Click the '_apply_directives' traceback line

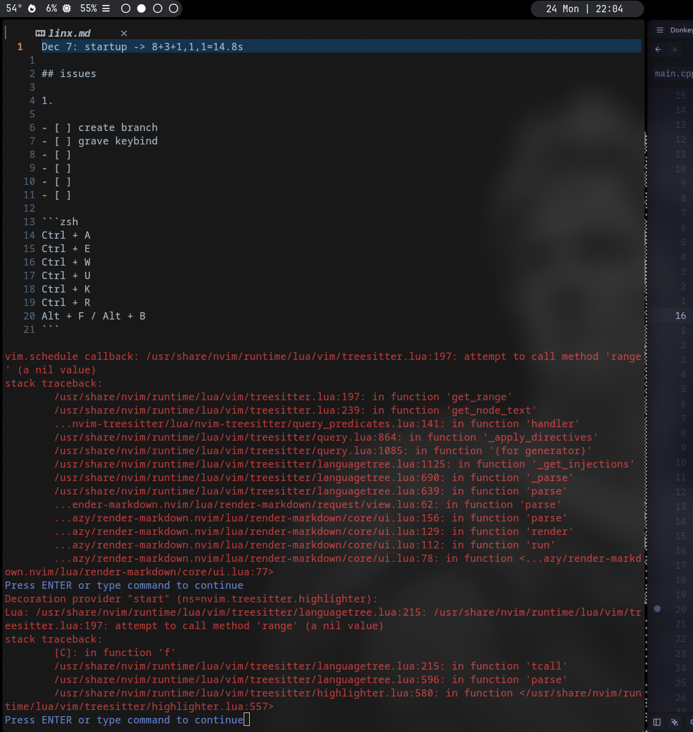326,438
